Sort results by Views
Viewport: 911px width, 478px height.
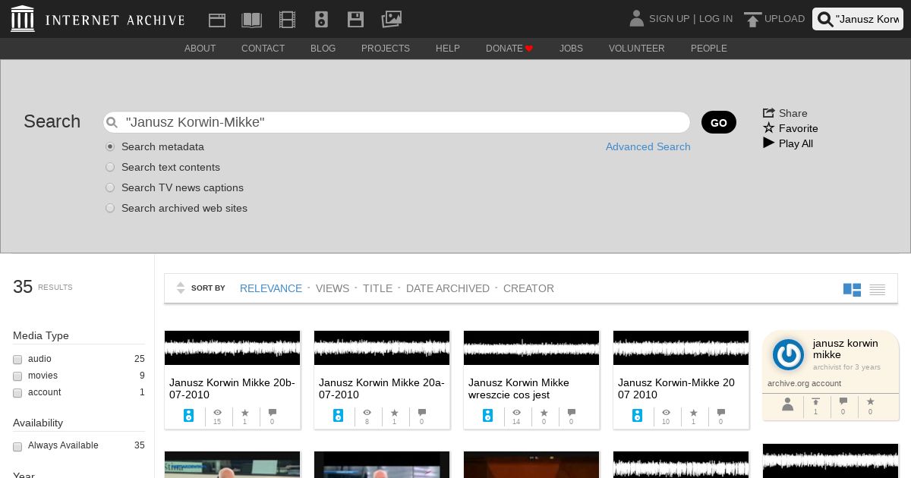[x=333, y=288]
